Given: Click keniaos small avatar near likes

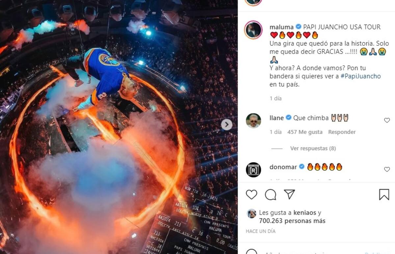Looking at the screenshot, I should [x=251, y=214].
